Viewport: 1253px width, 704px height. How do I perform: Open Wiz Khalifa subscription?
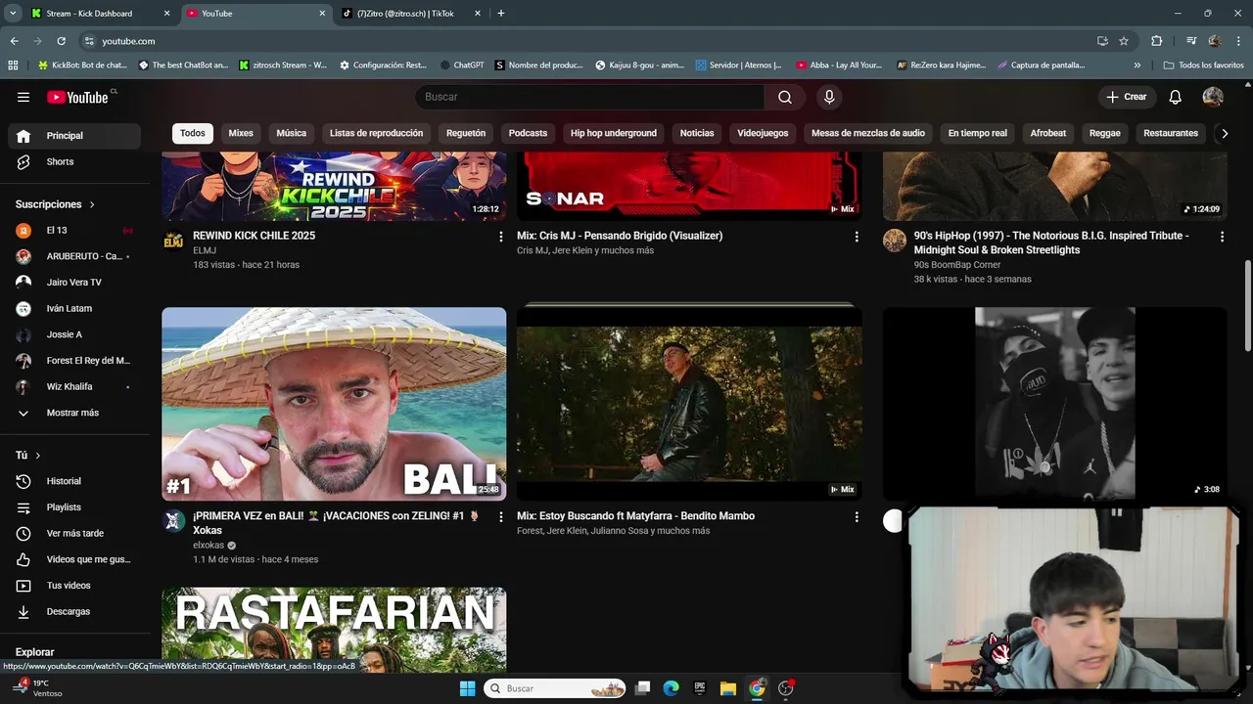point(74,386)
